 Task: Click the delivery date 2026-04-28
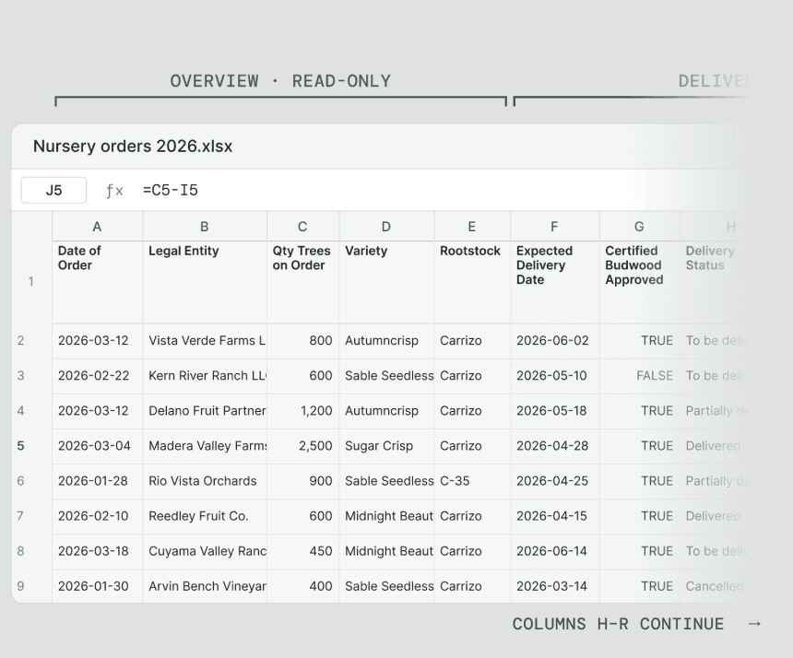(x=555, y=446)
